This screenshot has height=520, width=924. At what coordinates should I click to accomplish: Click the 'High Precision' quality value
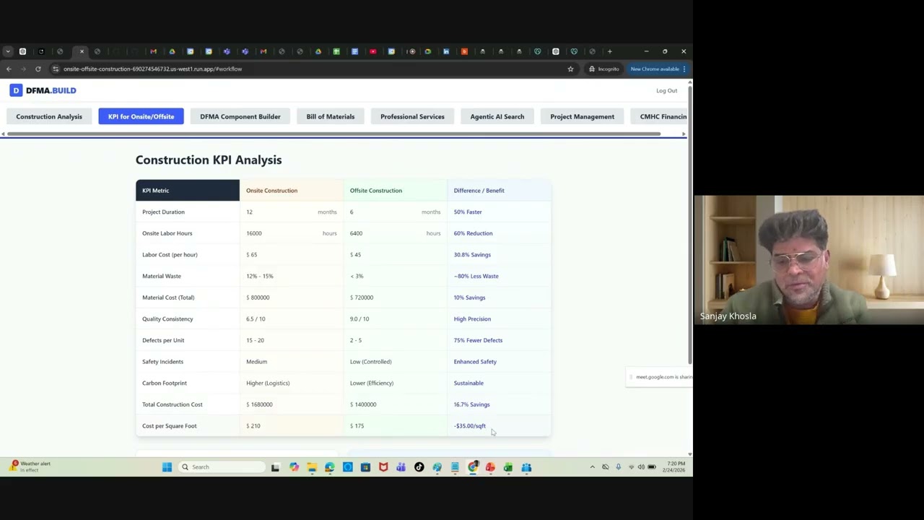point(472,318)
